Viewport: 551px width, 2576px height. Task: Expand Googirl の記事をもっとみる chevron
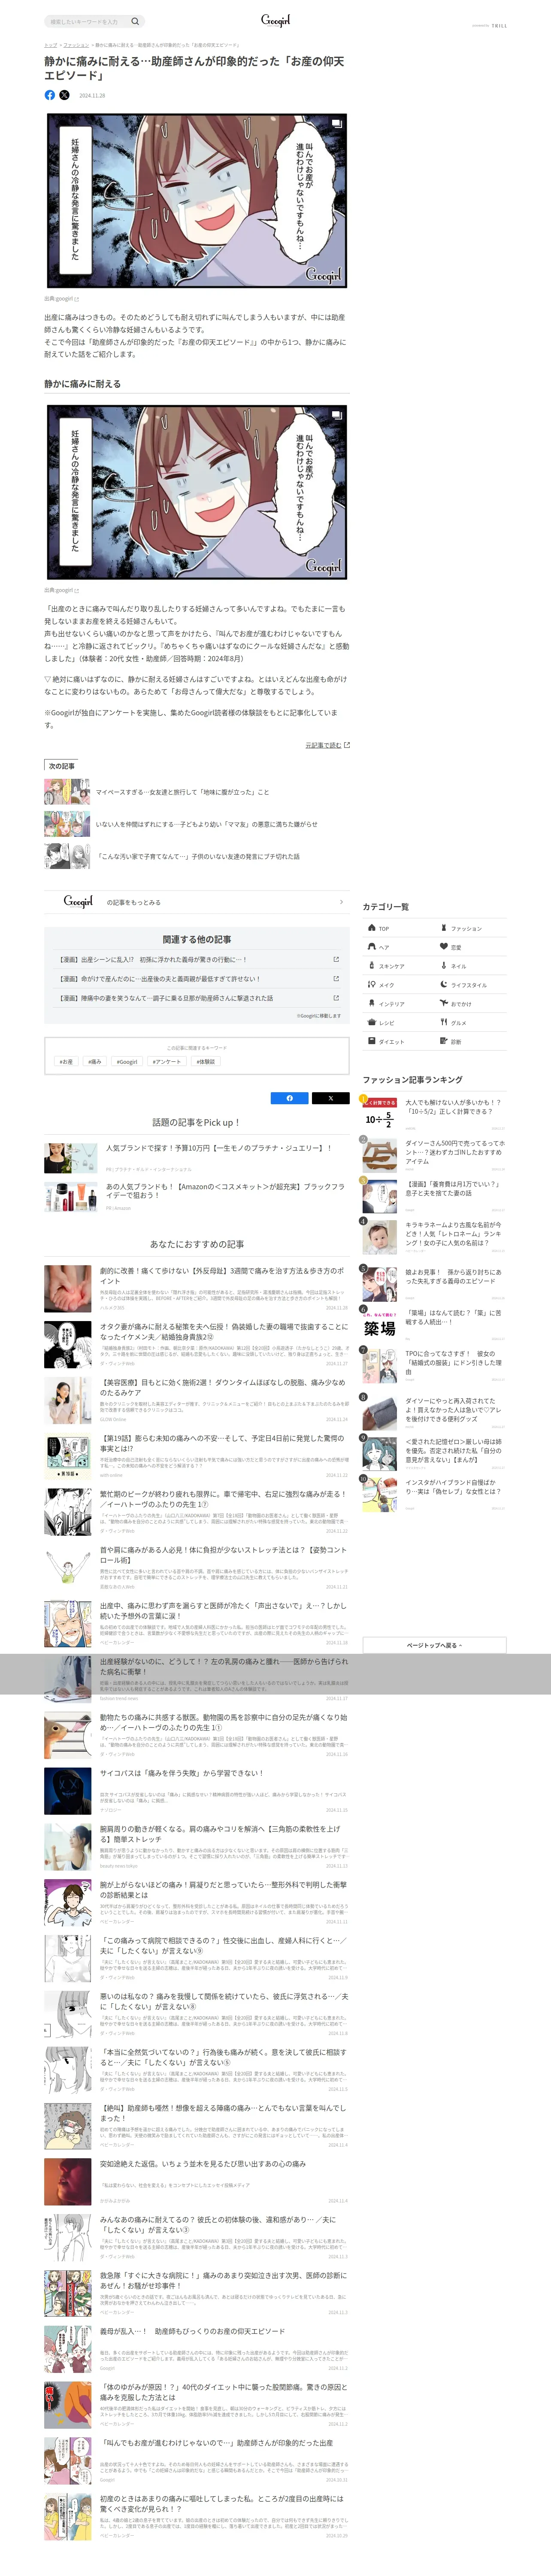tap(341, 902)
